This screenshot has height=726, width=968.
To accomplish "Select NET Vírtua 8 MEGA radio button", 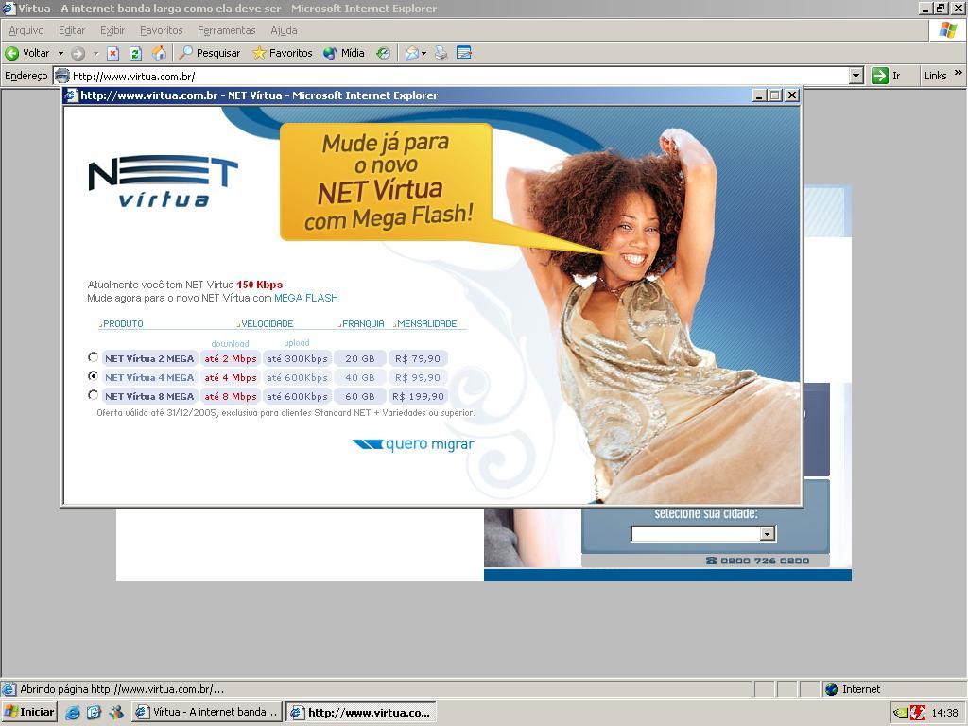I will coord(94,394).
